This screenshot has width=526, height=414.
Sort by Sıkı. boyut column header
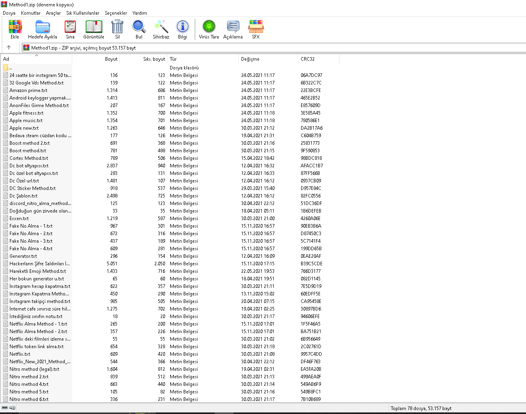[x=143, y=59]
